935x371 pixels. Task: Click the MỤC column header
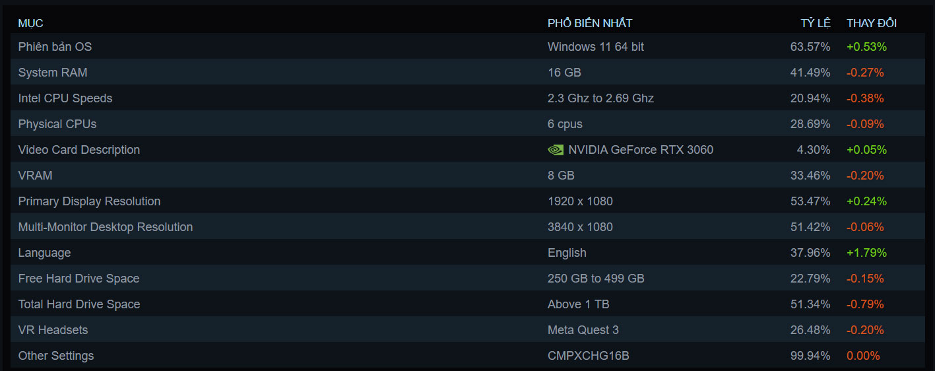[x=30, y=23]
